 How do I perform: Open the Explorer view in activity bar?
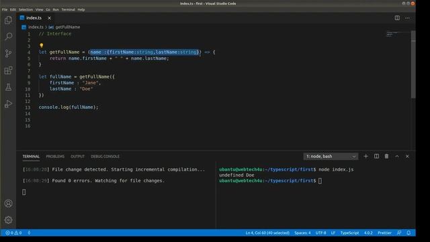[8, 20]
